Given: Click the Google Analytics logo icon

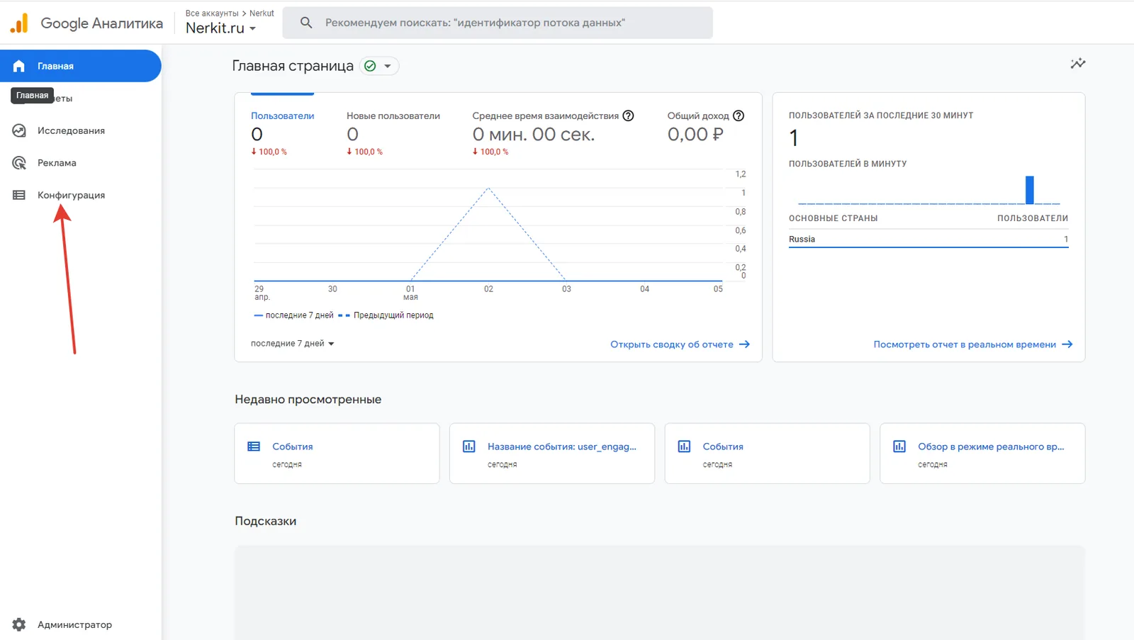Looking at the screenshot, I should pyautogui.click(x=19, y=23).
